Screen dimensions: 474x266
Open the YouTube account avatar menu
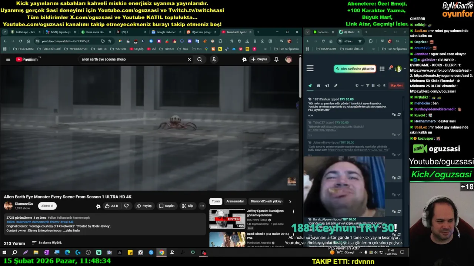click(288, 59)
